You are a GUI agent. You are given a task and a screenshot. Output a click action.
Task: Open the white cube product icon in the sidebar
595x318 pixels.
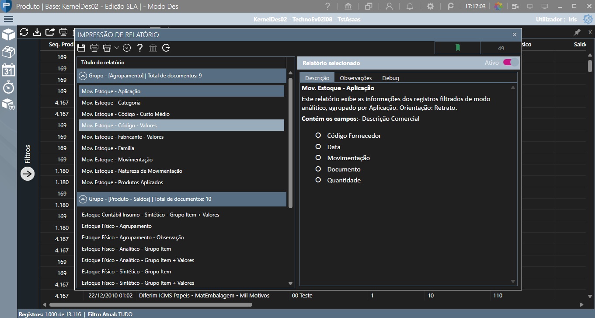pyautogui.click(x=9, y=35)
